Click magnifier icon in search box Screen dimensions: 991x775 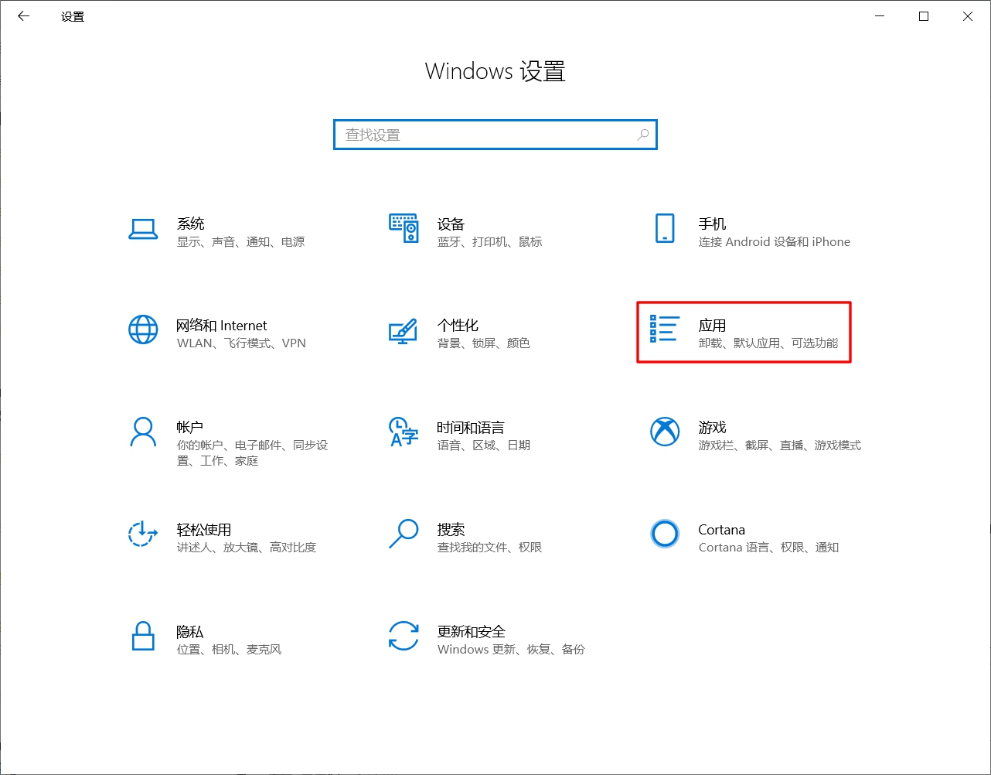(x=642, y=135)
